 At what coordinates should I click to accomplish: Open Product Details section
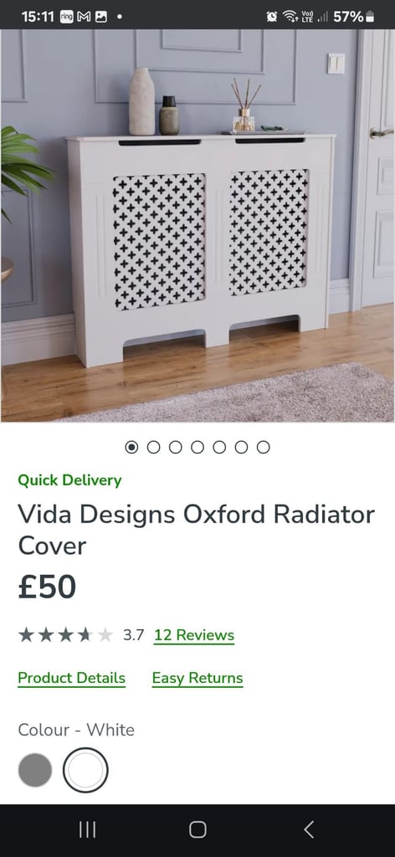click(x=72, y=678)
